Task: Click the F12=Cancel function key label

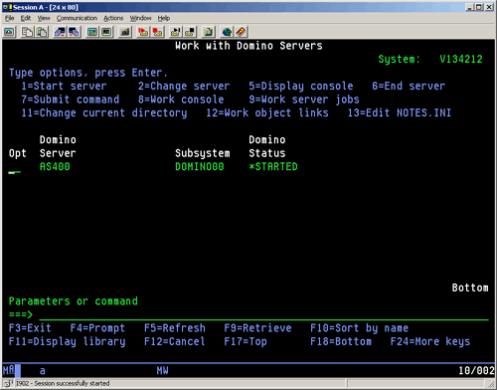Action: coord(175,341)
